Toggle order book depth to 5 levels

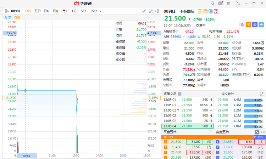tap(257, 132)
